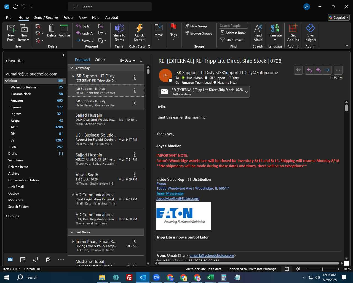This screenshot has width=353, height=283.
Task: Click the red Tags flag icon
Action: 173,27
